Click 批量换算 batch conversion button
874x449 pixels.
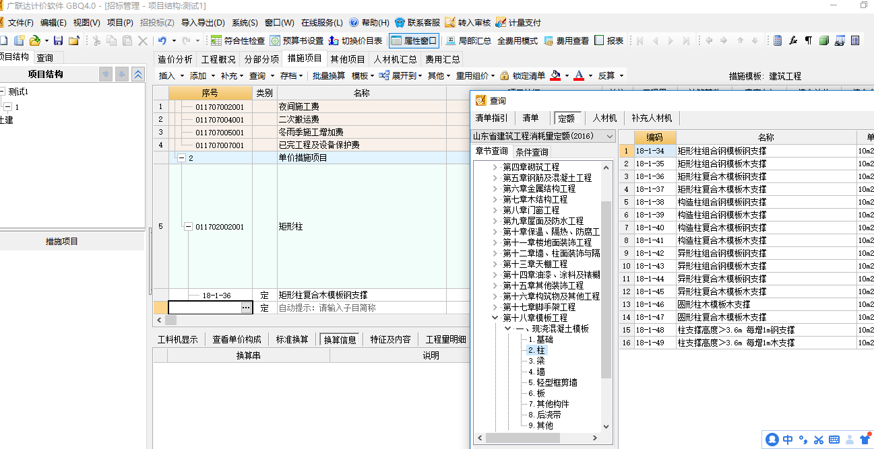(329, 75)
